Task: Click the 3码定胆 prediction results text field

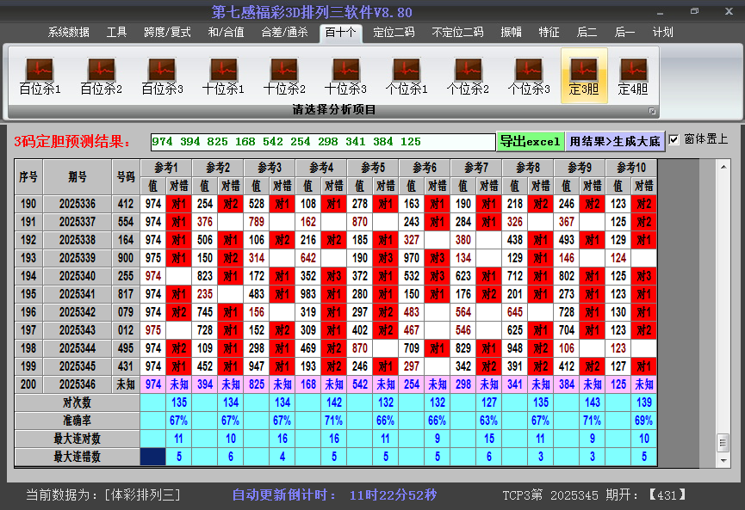Action: point(322,142)
